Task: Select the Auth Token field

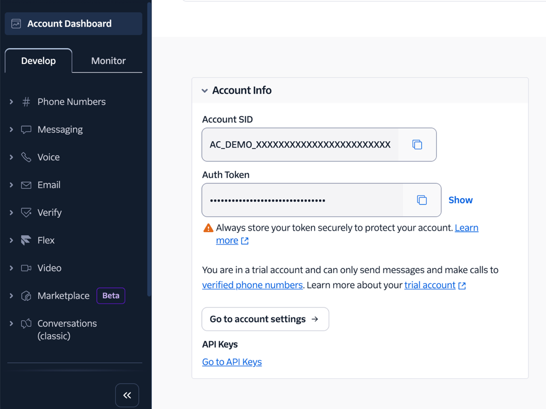Action: 302,200
